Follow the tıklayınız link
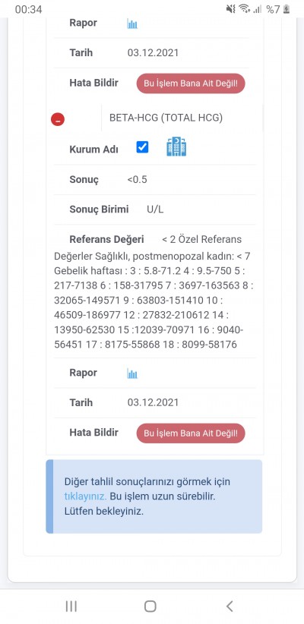The width and height of the screenshot is (304, 624). [85, 496]
